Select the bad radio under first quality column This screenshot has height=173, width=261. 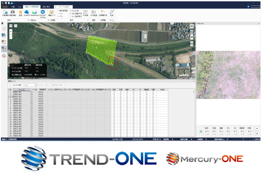(x=206, y=134)
